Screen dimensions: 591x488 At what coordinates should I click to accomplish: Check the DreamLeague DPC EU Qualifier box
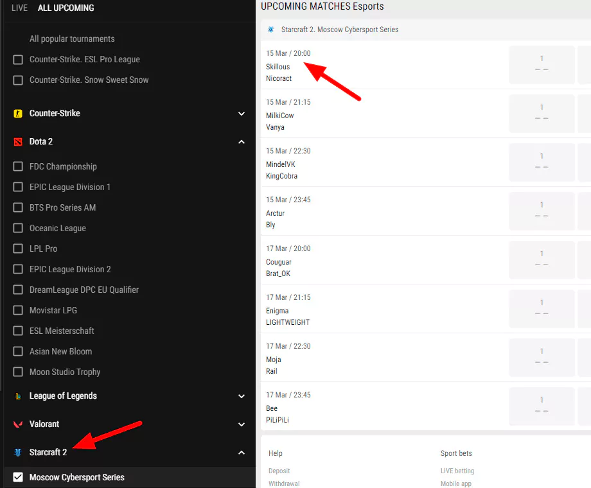click(x=18, y=290)
